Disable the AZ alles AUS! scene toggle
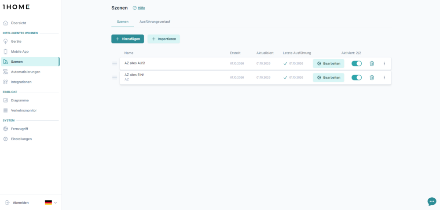440x210 pixels. (357, 64)
